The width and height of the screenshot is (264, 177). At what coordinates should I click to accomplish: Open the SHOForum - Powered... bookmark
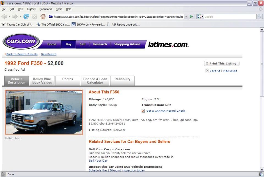[x=88, y=24]
